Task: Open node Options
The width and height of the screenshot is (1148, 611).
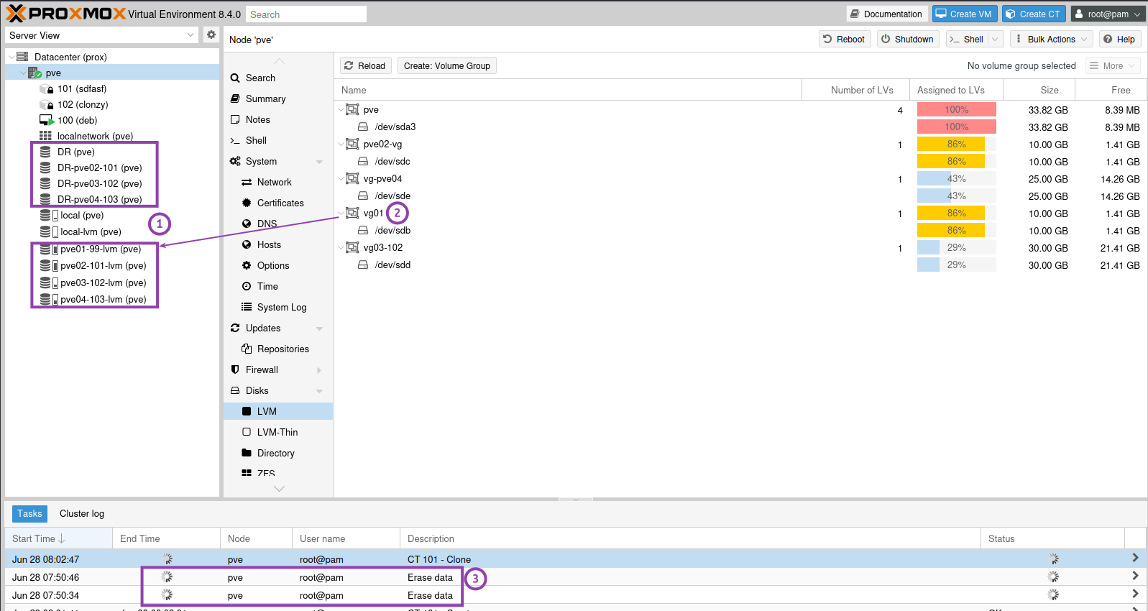Action: pyautogui.click(x=273, y=265)
